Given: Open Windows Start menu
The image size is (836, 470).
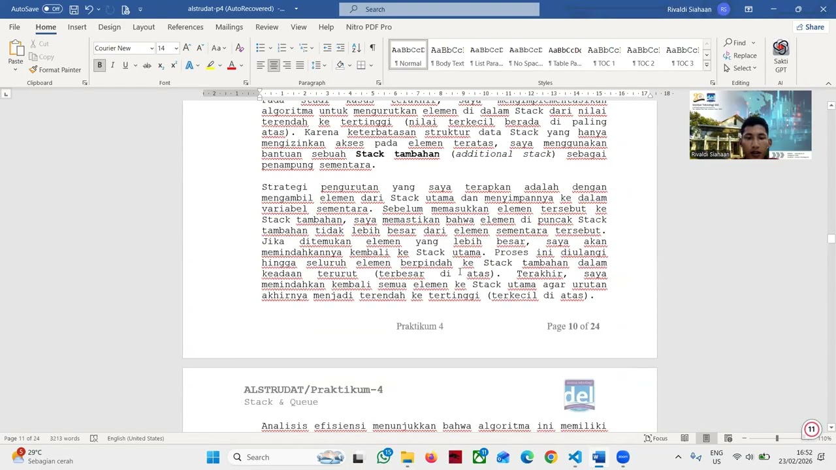Looking at the screenshot, I should coord(213,457).
